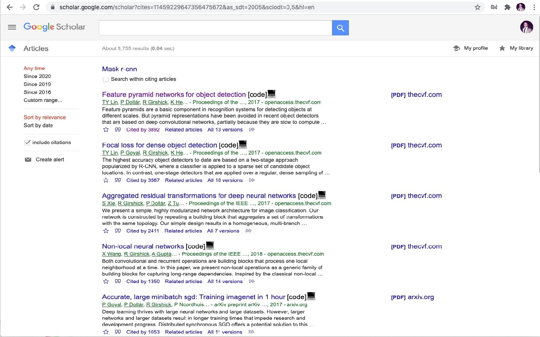Open All 13 versions of Feature pyramid networks
Screen dimensions: 540x337
[225, 130]
